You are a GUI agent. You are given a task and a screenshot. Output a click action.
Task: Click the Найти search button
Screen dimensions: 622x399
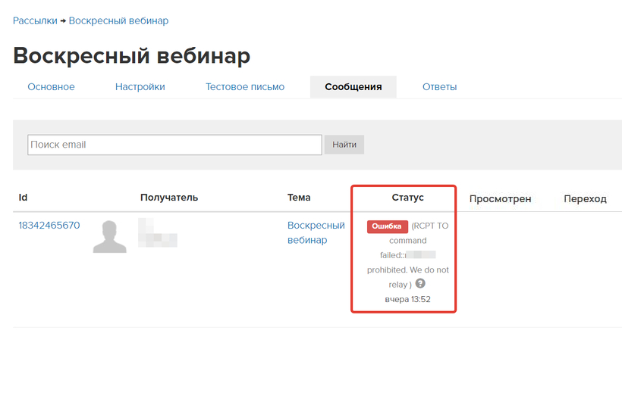344,145
